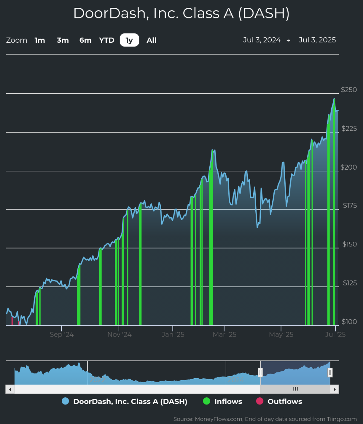Choose the 1y zoom button

[x=129, y=40]
